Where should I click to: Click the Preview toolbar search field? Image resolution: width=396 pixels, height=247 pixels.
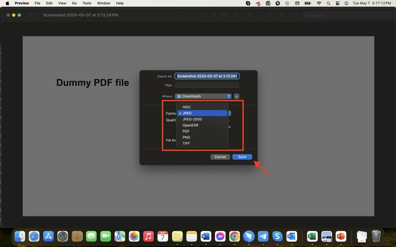point(347,15)
